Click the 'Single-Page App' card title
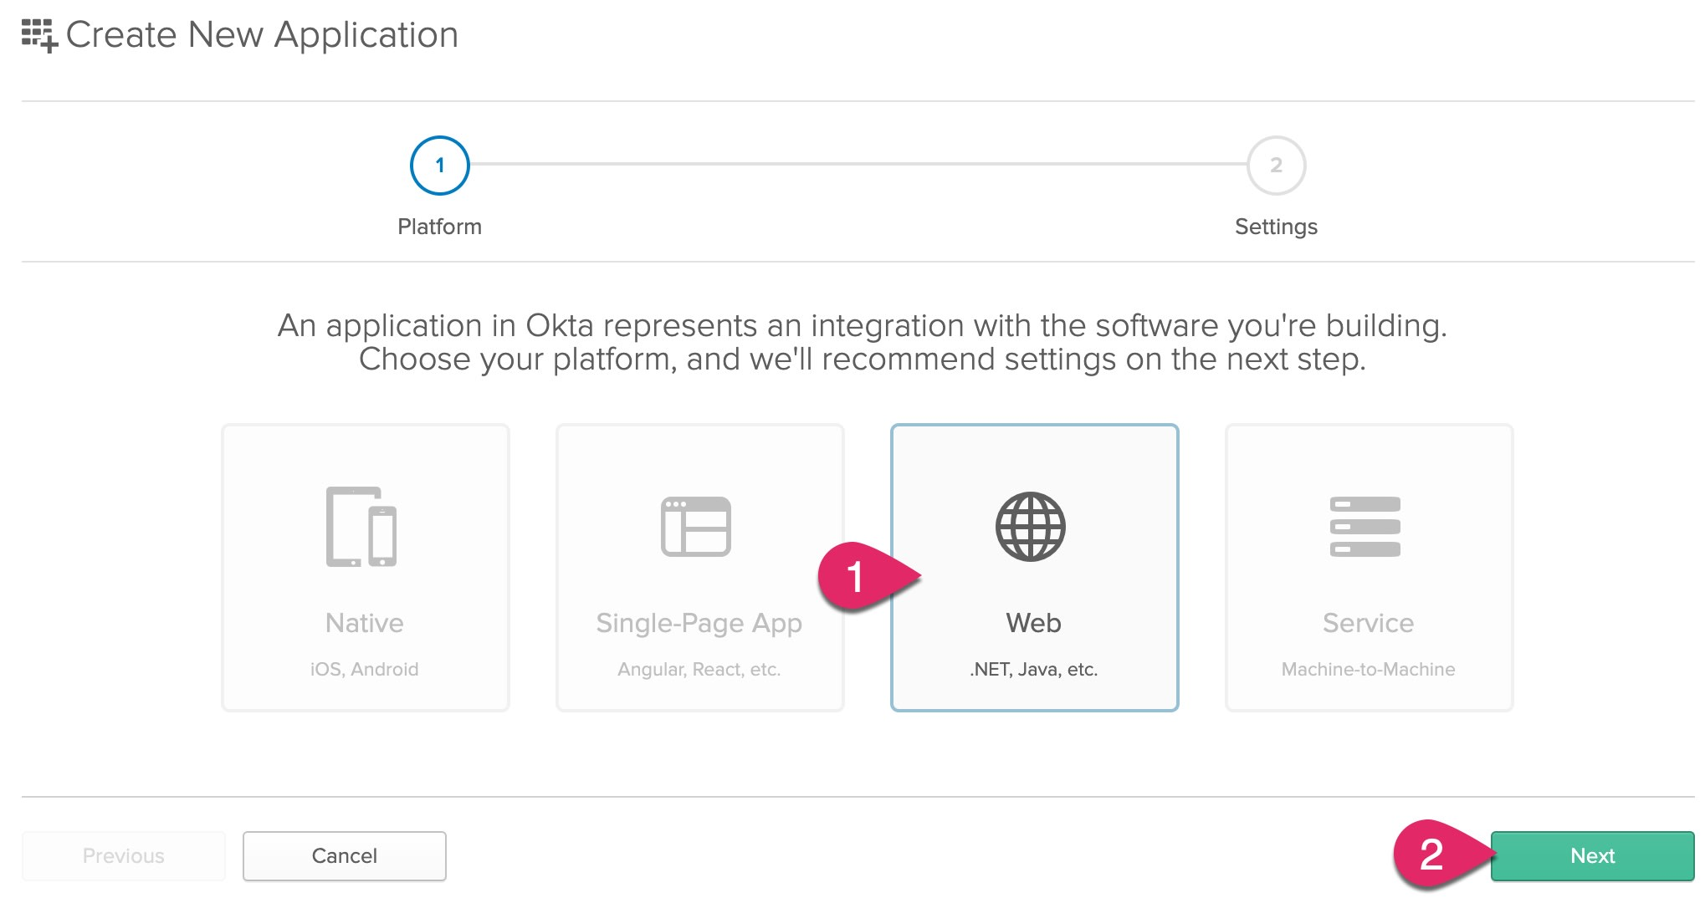Screen dimensions: 1705x898 click(699, 624)
